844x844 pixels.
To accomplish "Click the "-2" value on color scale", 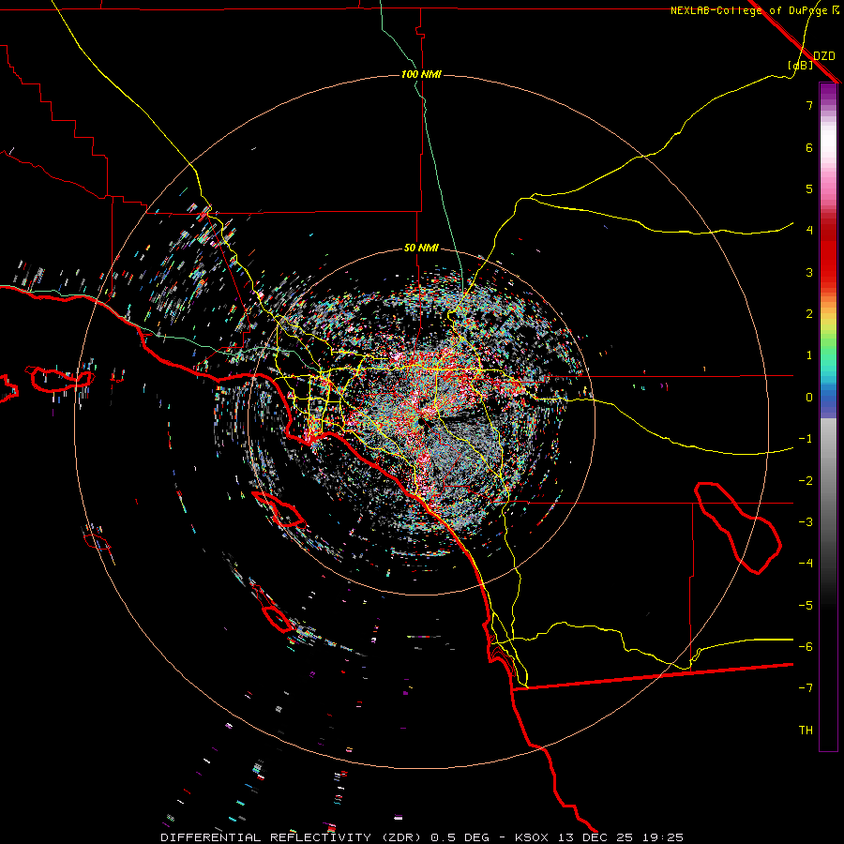I will [x=806, y=481].
